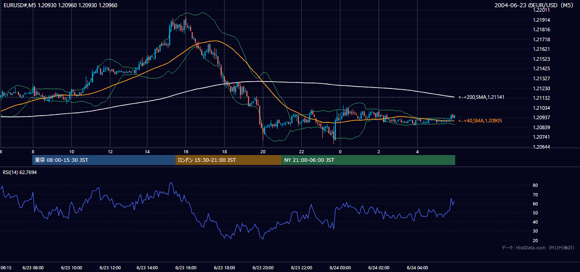Click RSI axis level 70
Viewport: 580px width, 272px height.
click(x=536, y=194)
